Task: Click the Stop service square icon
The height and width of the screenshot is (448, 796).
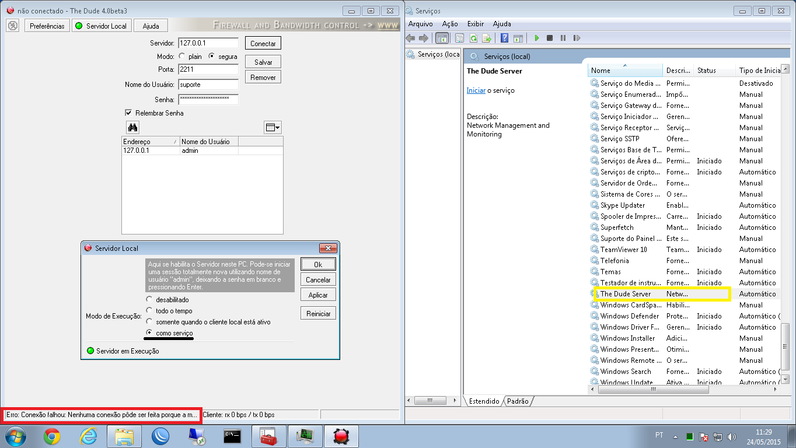Action: coord(550,38)
